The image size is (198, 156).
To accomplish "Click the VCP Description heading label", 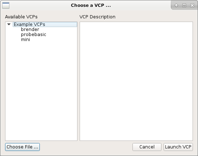I will [97, 17].
